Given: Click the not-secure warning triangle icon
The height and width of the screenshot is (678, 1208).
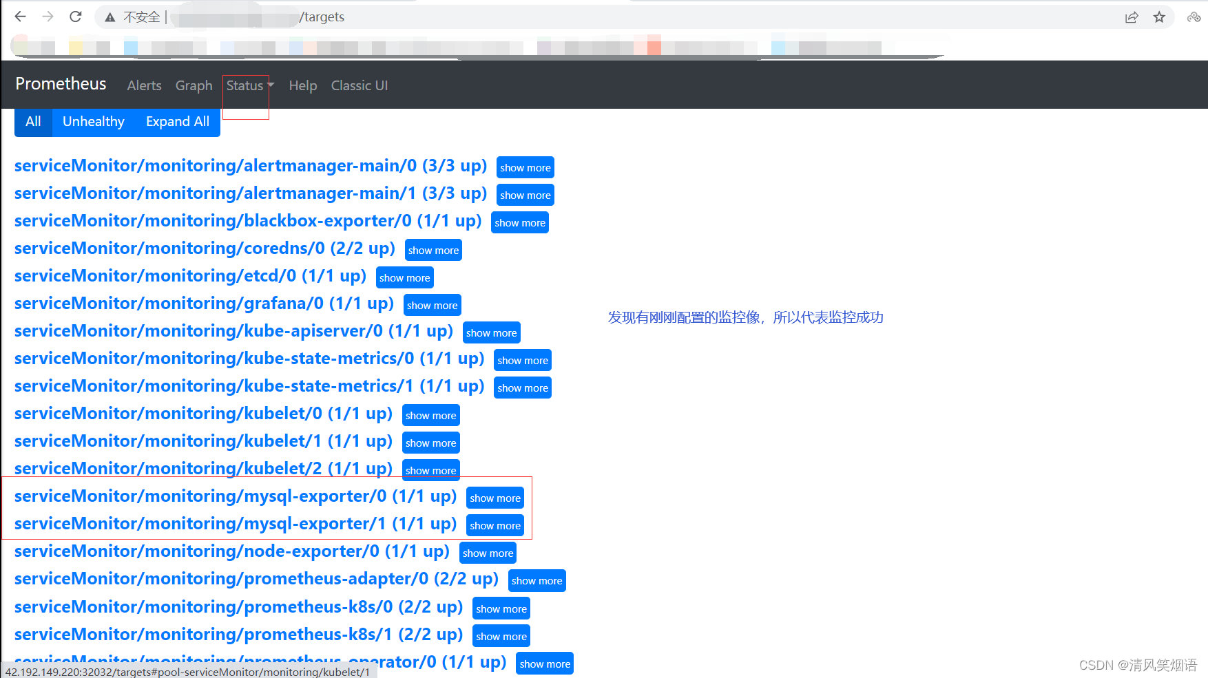Looking at the screenshot, I should coord(110,17).
